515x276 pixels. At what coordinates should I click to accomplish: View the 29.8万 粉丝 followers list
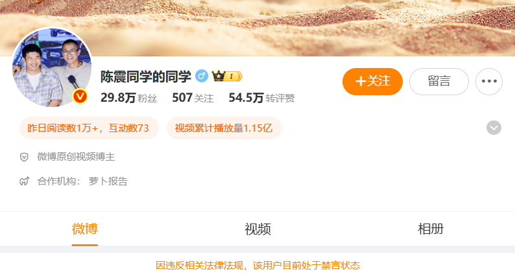click(128, 98)
